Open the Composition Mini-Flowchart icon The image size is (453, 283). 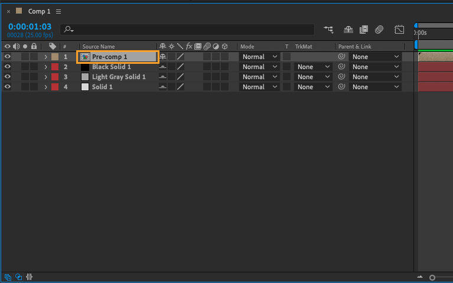(x=328, y=29)
